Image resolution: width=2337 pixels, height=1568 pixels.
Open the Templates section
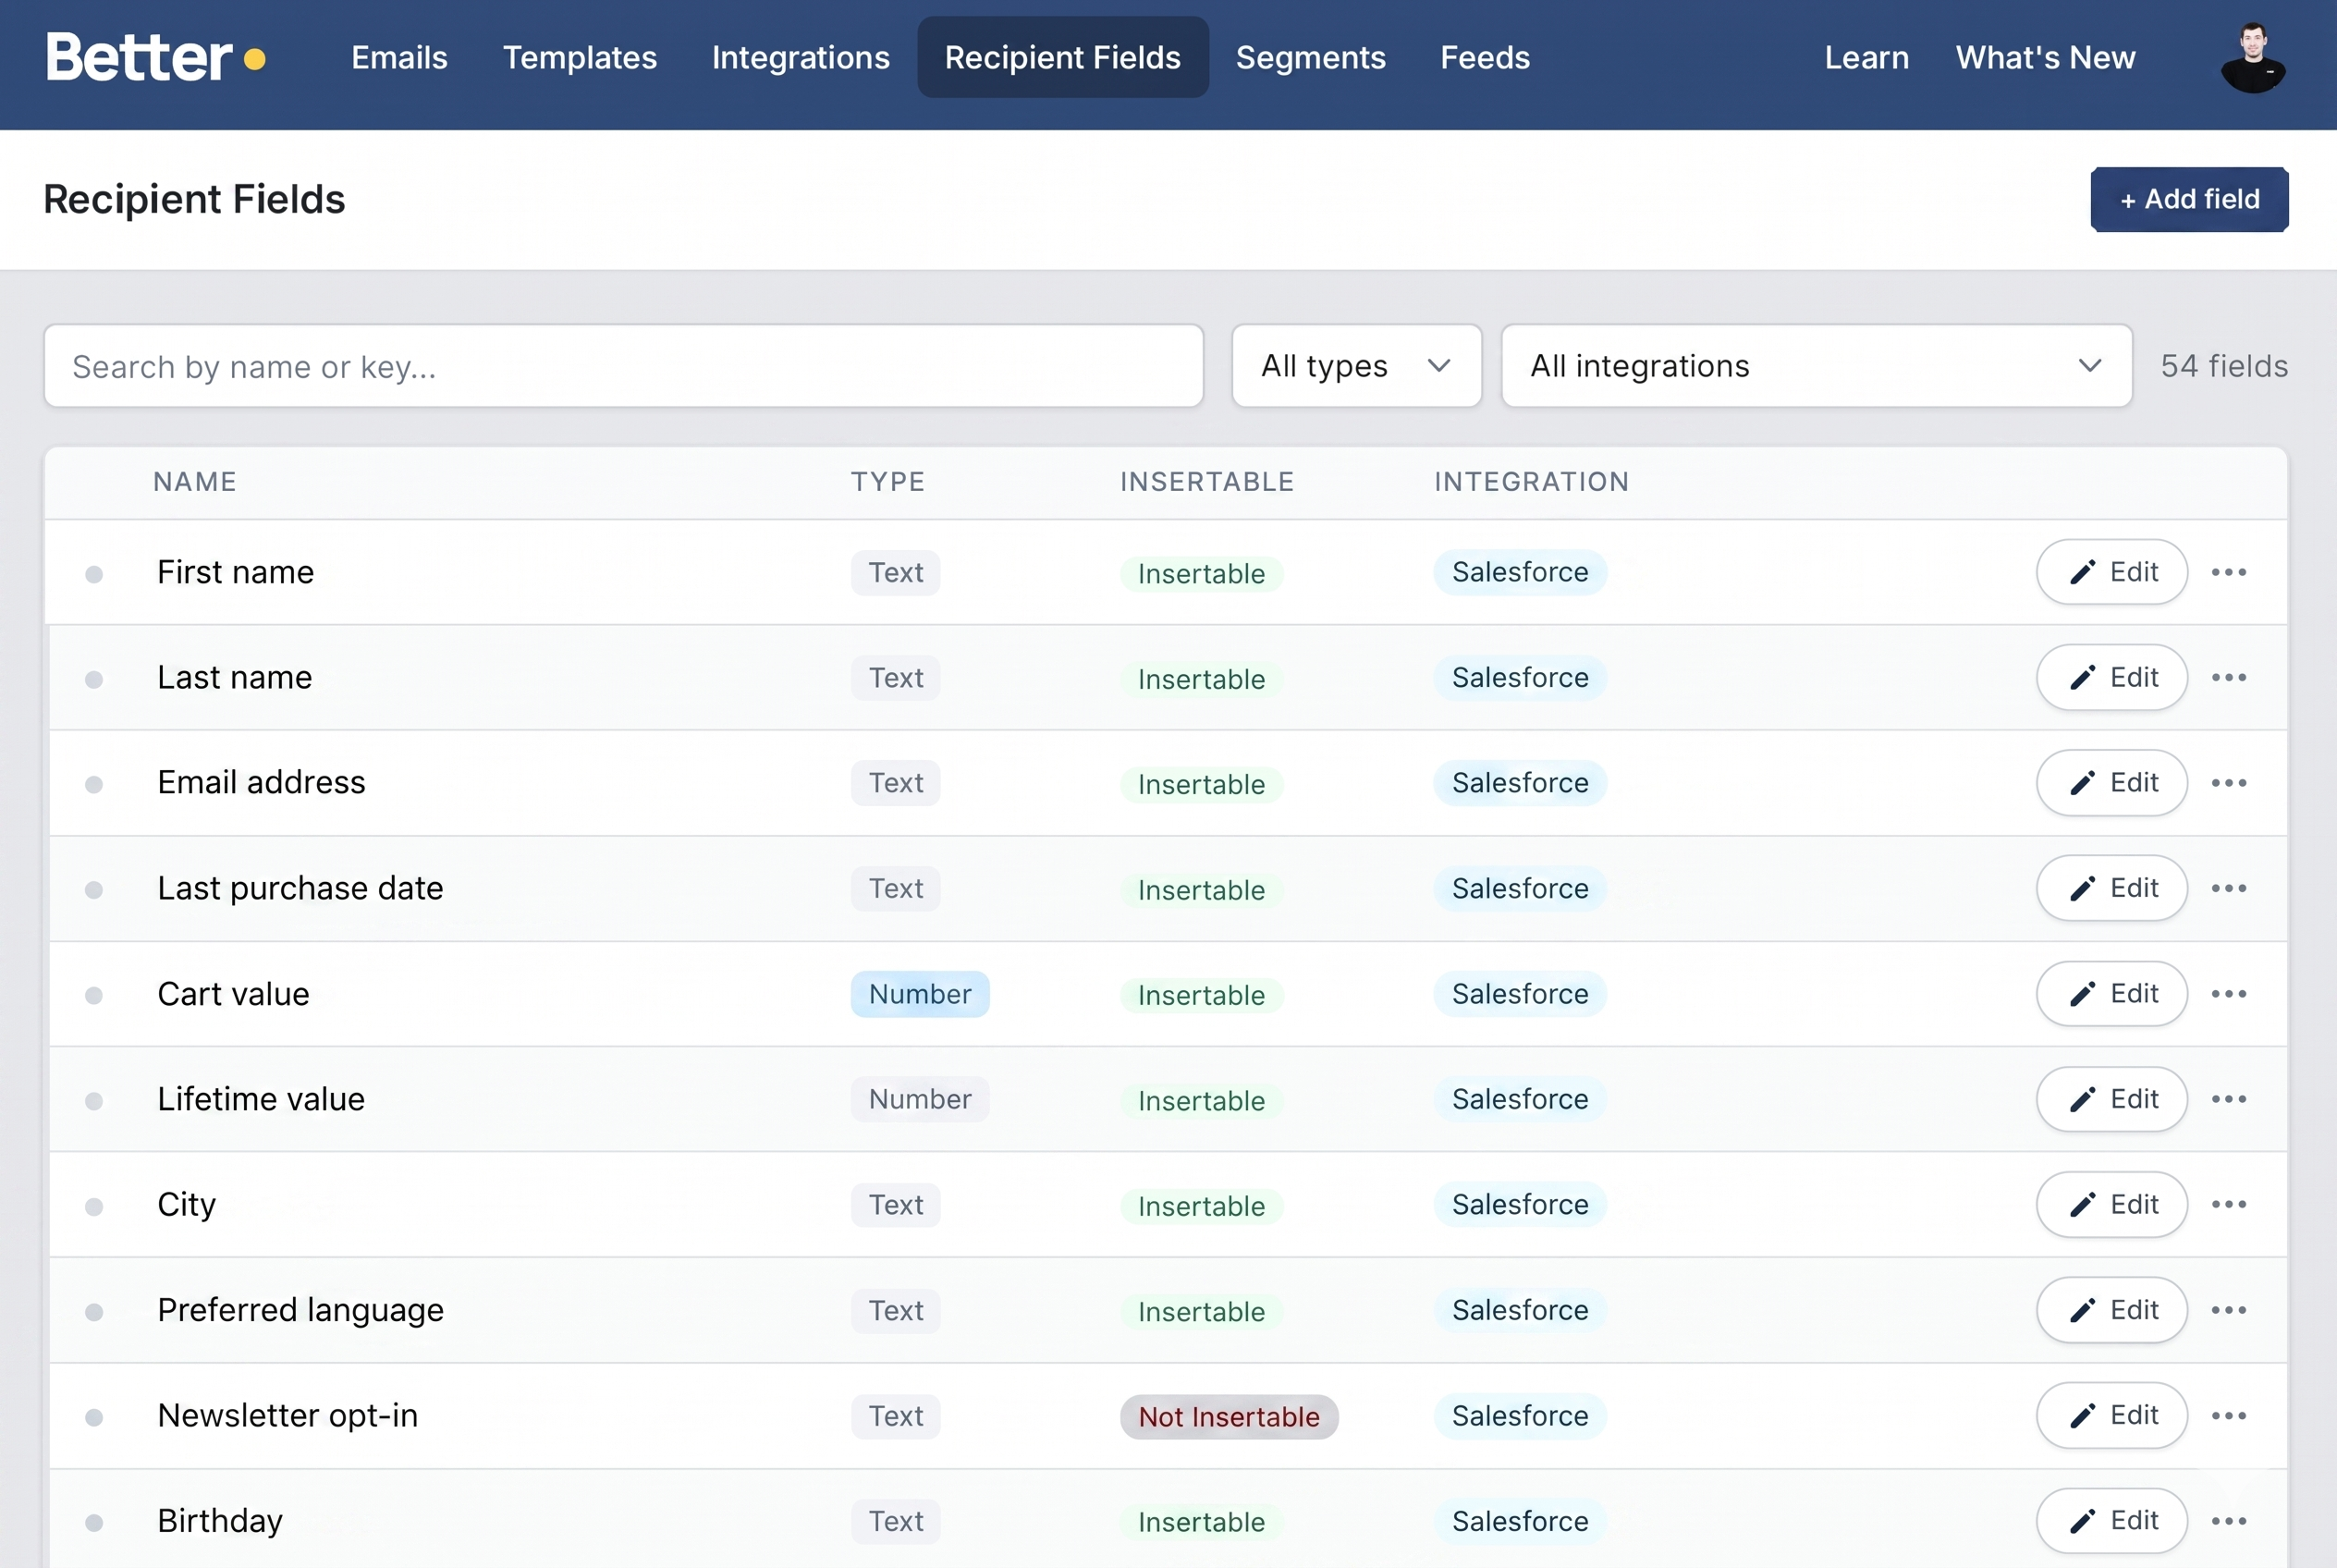click(x=580, y=57)
